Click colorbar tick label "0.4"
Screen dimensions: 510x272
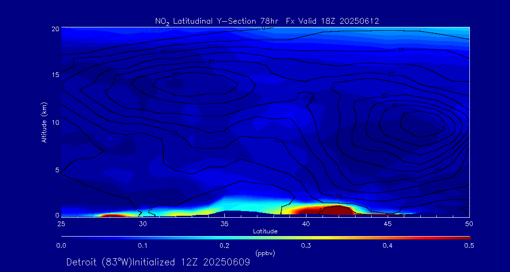click(x=388, y=246)
